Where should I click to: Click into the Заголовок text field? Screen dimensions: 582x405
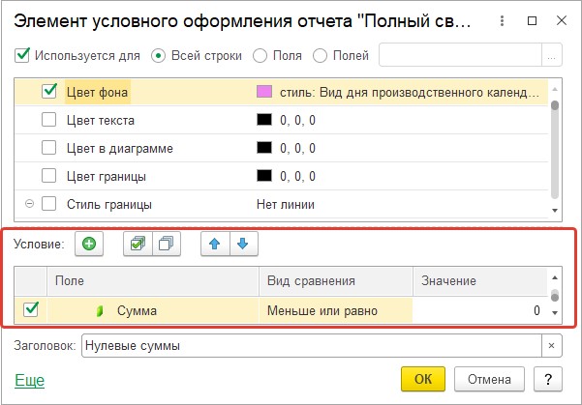point(312,346)
